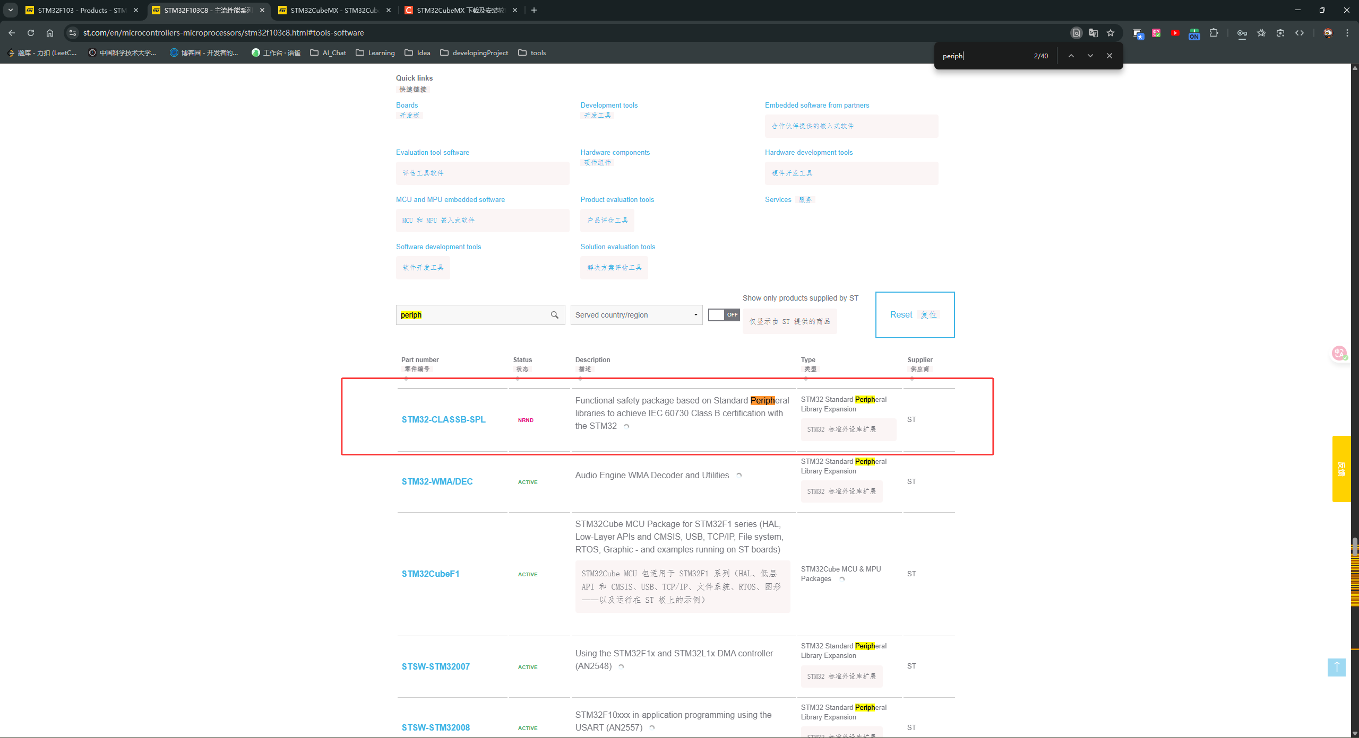This screenshot has width=1359, height=738.
Task: Open the Learning bookmarks folder
Action: 375,52
